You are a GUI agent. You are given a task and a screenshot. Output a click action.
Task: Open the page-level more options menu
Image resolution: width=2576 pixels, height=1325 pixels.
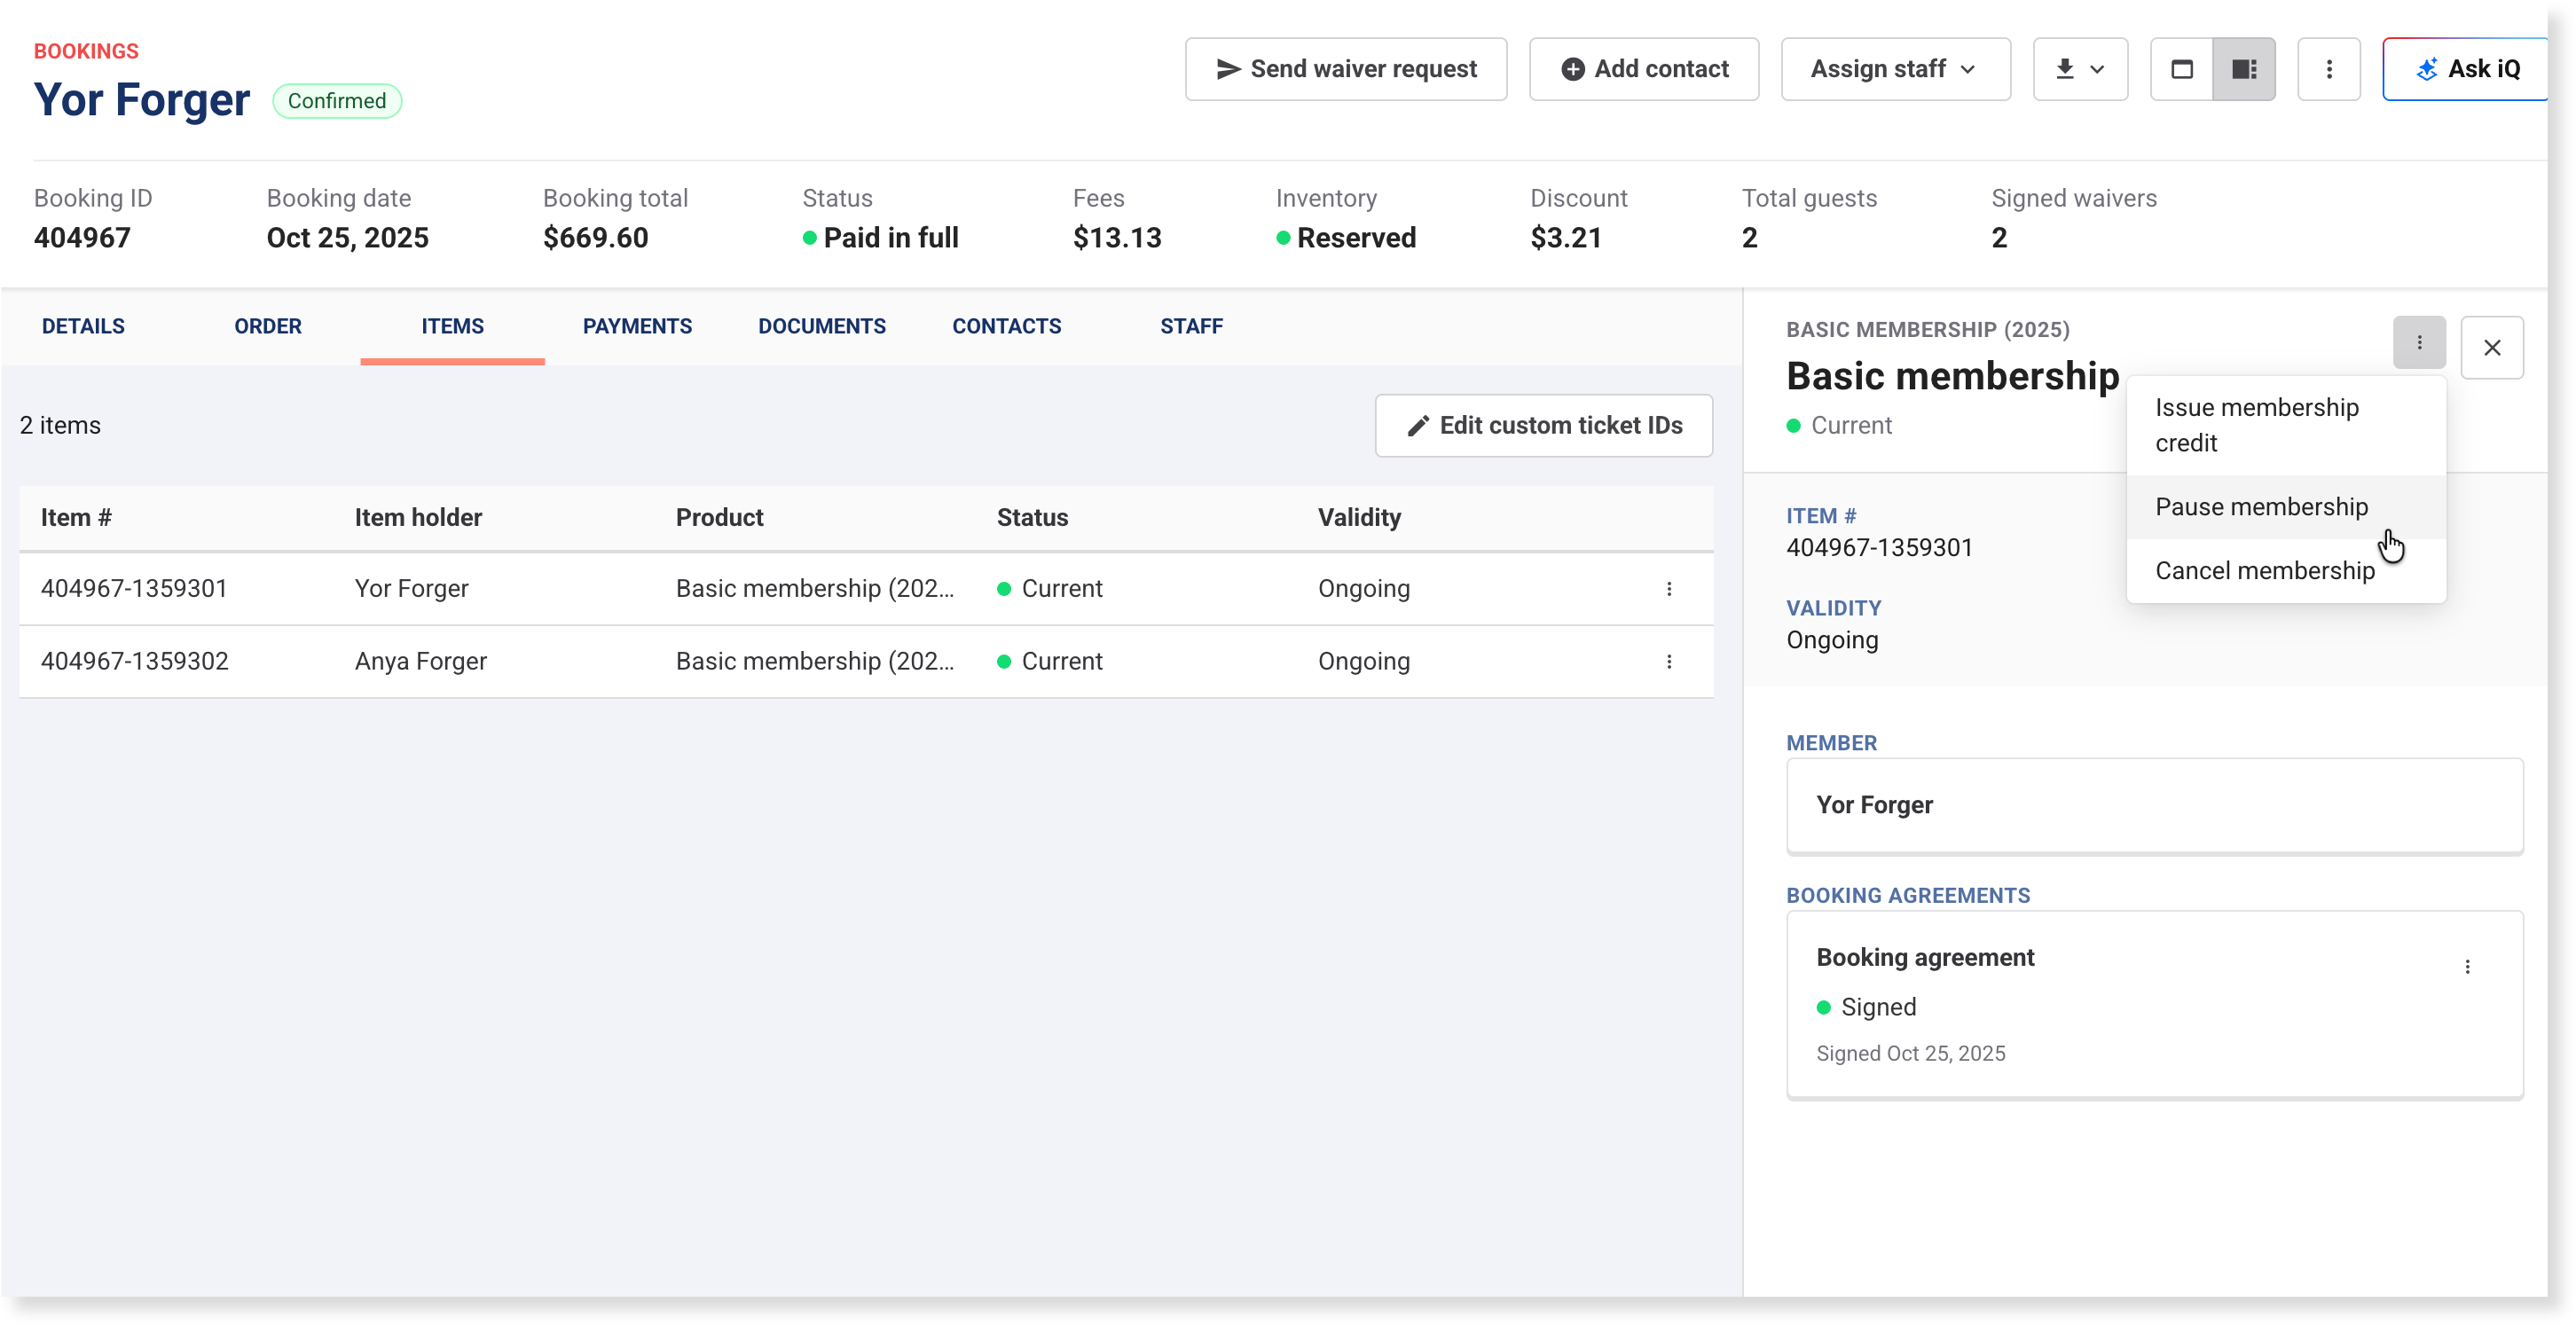2328,69
